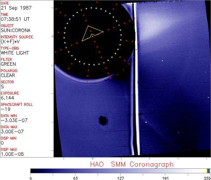
Task: Click the HAO SMM Coronagraph title
Action: 132,165
